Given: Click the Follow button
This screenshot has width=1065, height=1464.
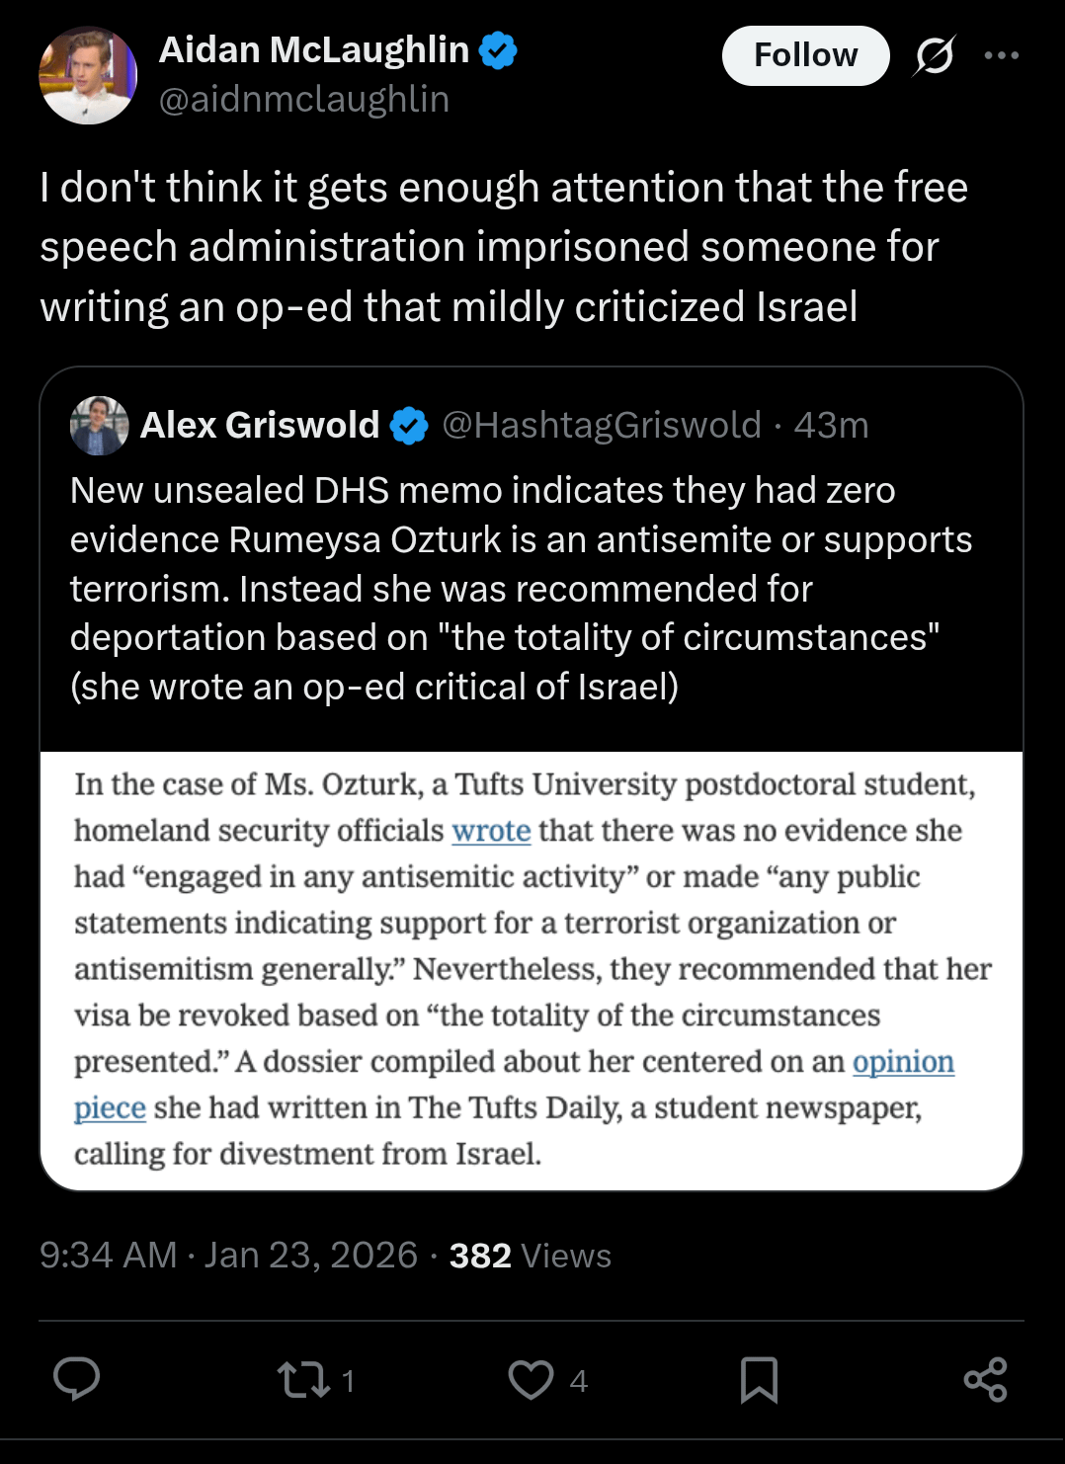Looking at the screenshot, I should tap(805, 55).
